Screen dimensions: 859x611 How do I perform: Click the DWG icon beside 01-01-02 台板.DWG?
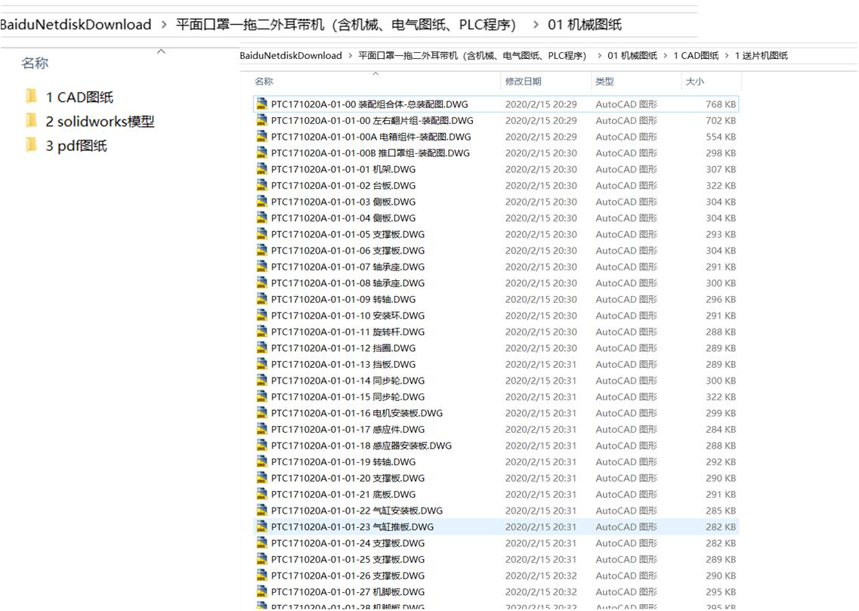pyautogui.click(x=261, y=186)
